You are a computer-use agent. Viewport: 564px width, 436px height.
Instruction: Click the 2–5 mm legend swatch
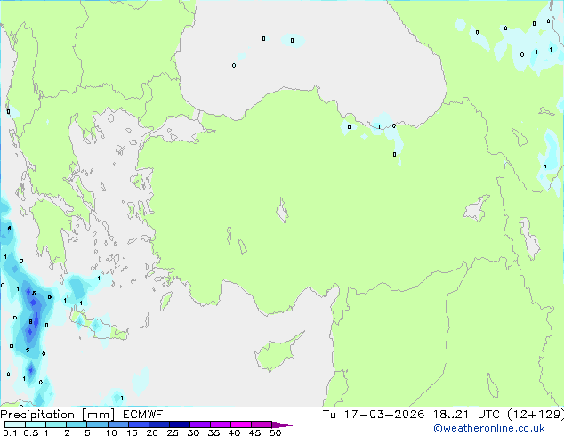click(77, 424)
